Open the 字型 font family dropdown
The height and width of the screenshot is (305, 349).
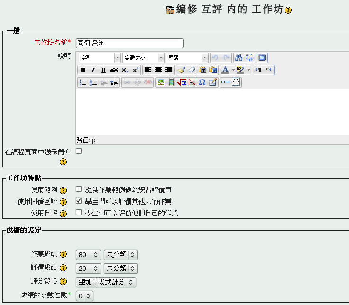coord(99,58)
